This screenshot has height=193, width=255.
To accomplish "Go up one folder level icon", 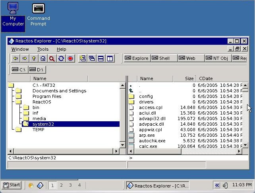I will pos(34,58).
